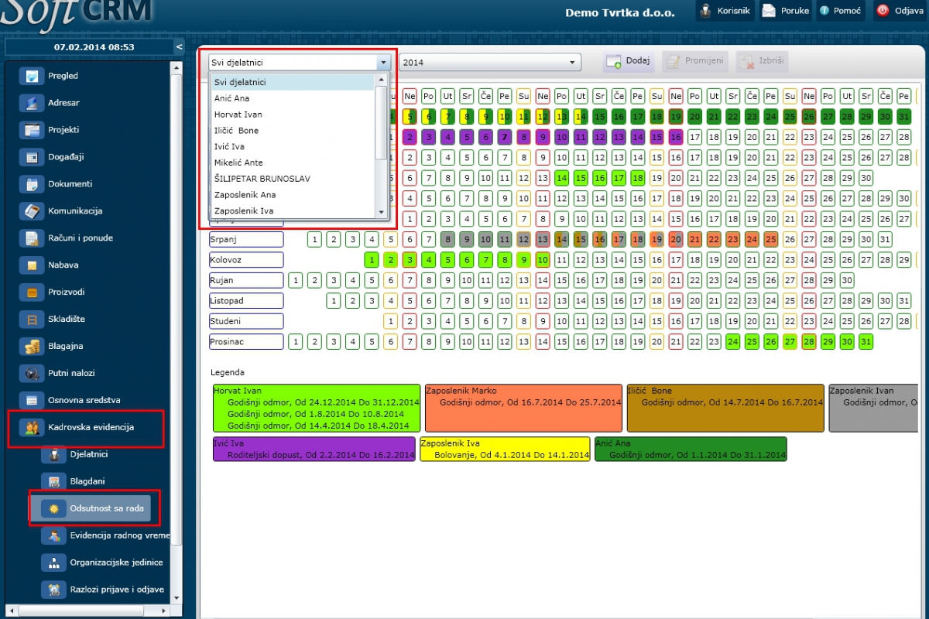This screenshot has height=619, width=929.
Task: Click the Dokumenti folder icon
Action: (x=32, y=184)
